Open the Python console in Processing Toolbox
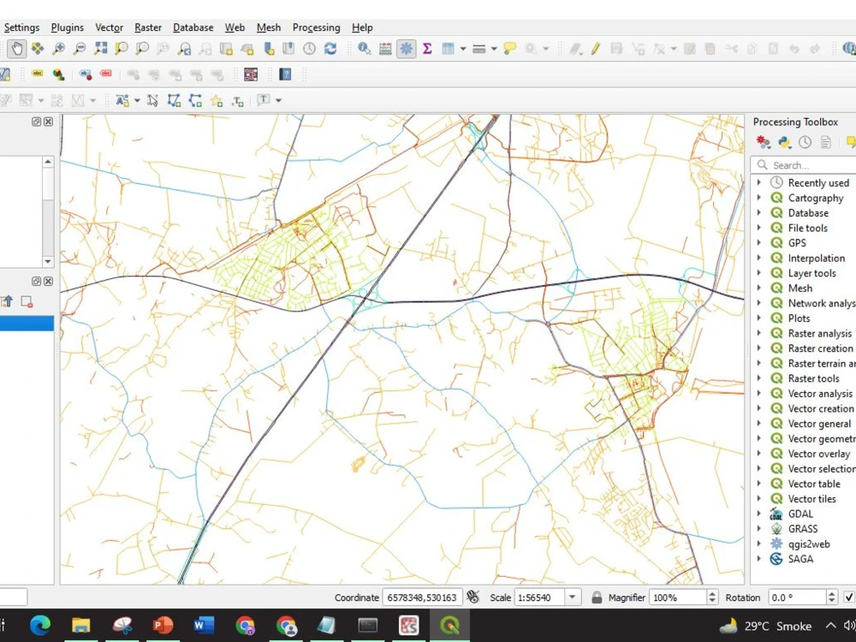 (783, 142)
